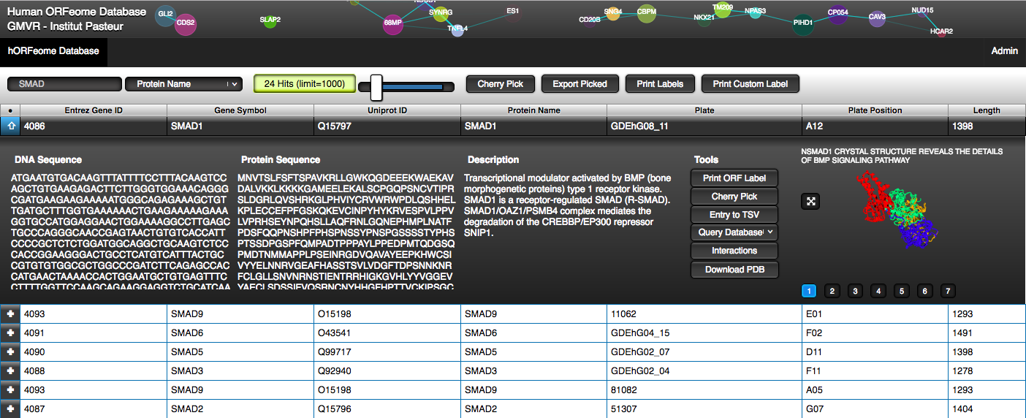Click Export Picked button
The height and width of the screenshot is (418, 1026).
pyautogui.click(x=579, y=84)
